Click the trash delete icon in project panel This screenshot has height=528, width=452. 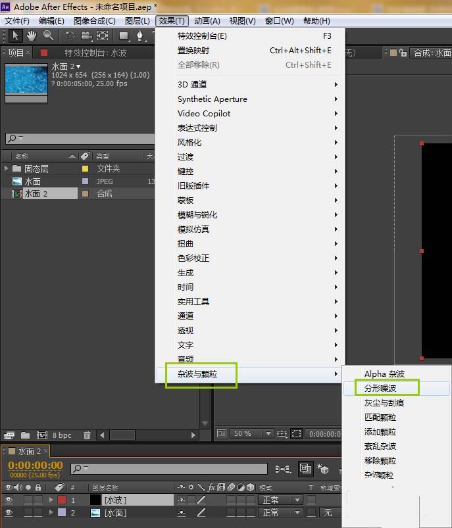pyautogui.click(x=87, y=435)
